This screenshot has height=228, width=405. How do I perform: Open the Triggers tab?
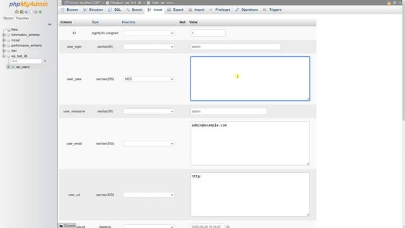272,9
